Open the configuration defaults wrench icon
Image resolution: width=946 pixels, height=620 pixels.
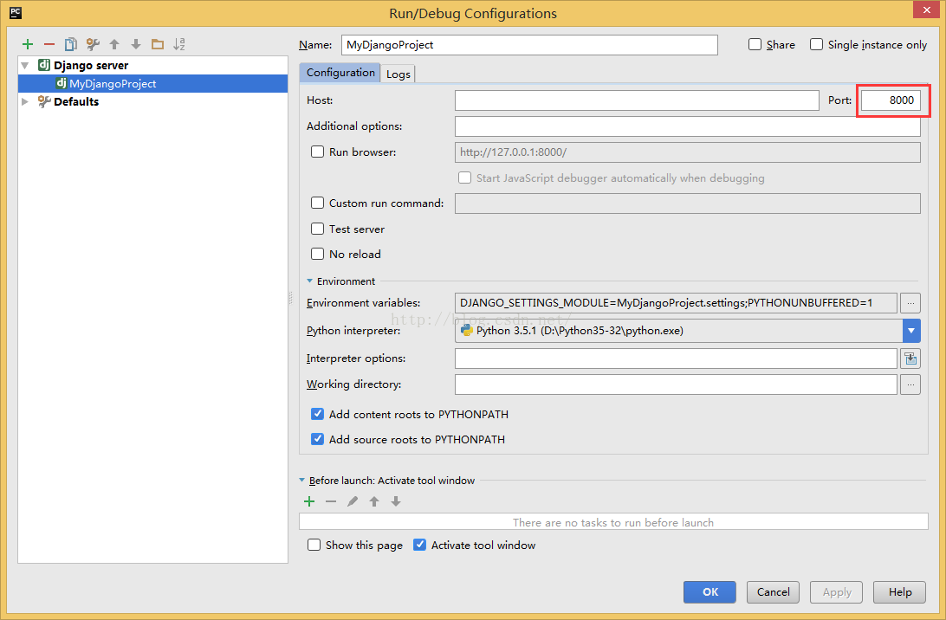93,44
